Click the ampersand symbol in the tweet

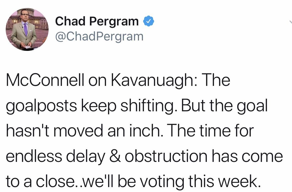point(115,156)
